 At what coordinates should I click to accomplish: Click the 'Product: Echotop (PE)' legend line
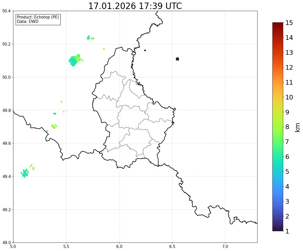(x=38, y=17)
